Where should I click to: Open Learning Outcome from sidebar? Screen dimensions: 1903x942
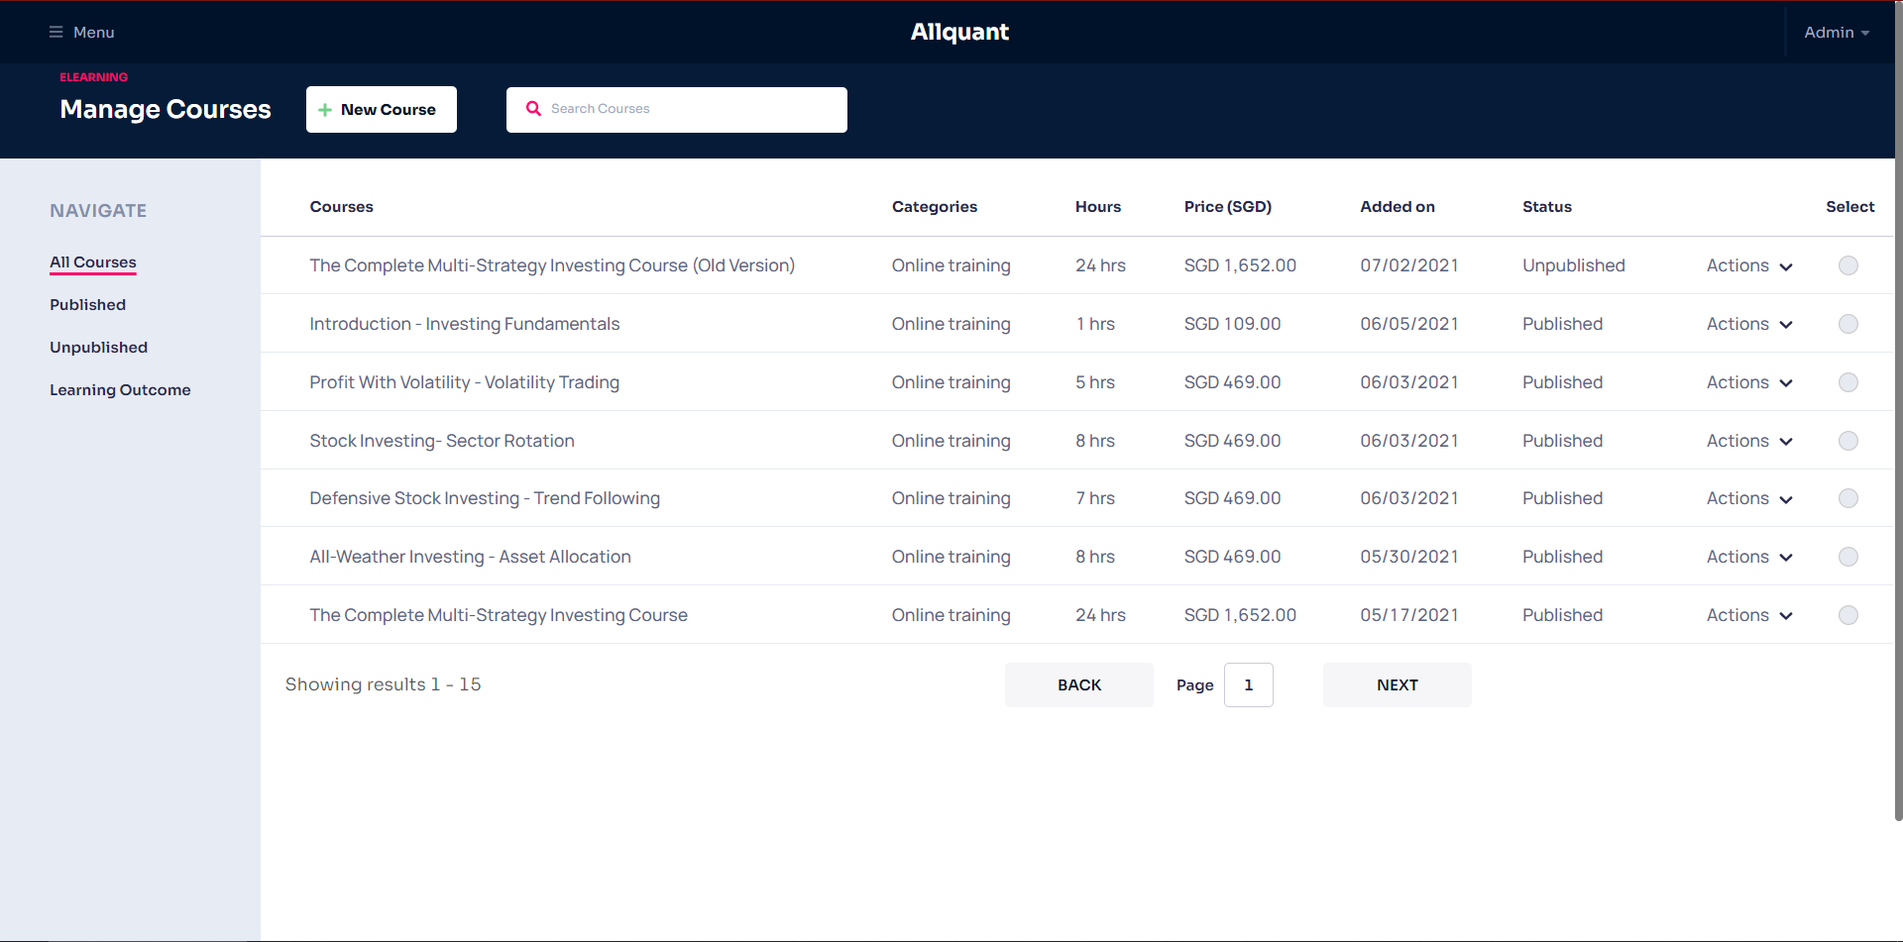pos(120,390)
